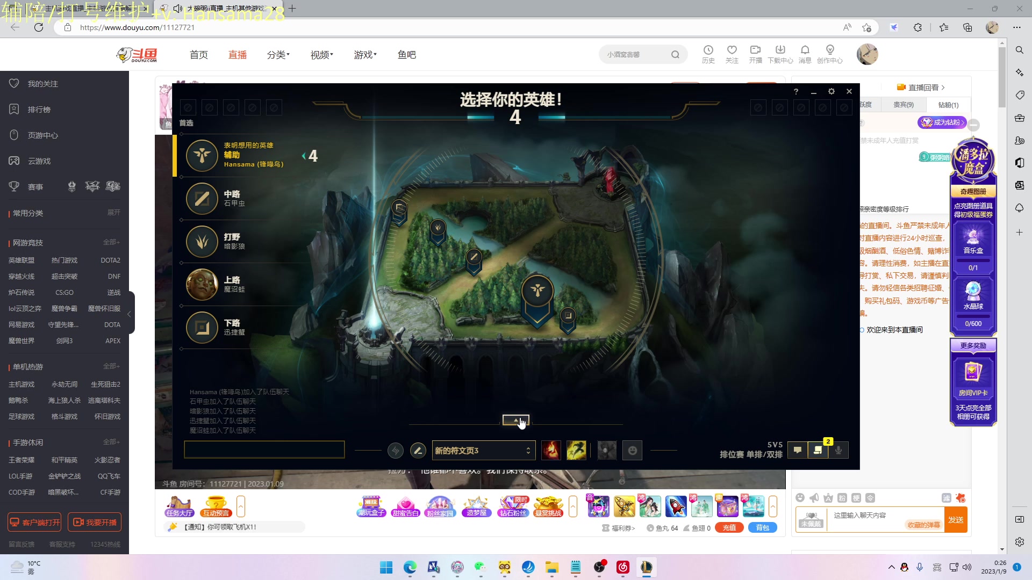Open the 鱼吧 menu item
Image resolution: width=1032 pixels, height=580 pixels.
point(407,55)
